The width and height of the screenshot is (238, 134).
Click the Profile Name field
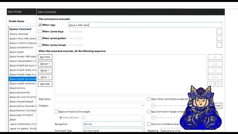31,21
